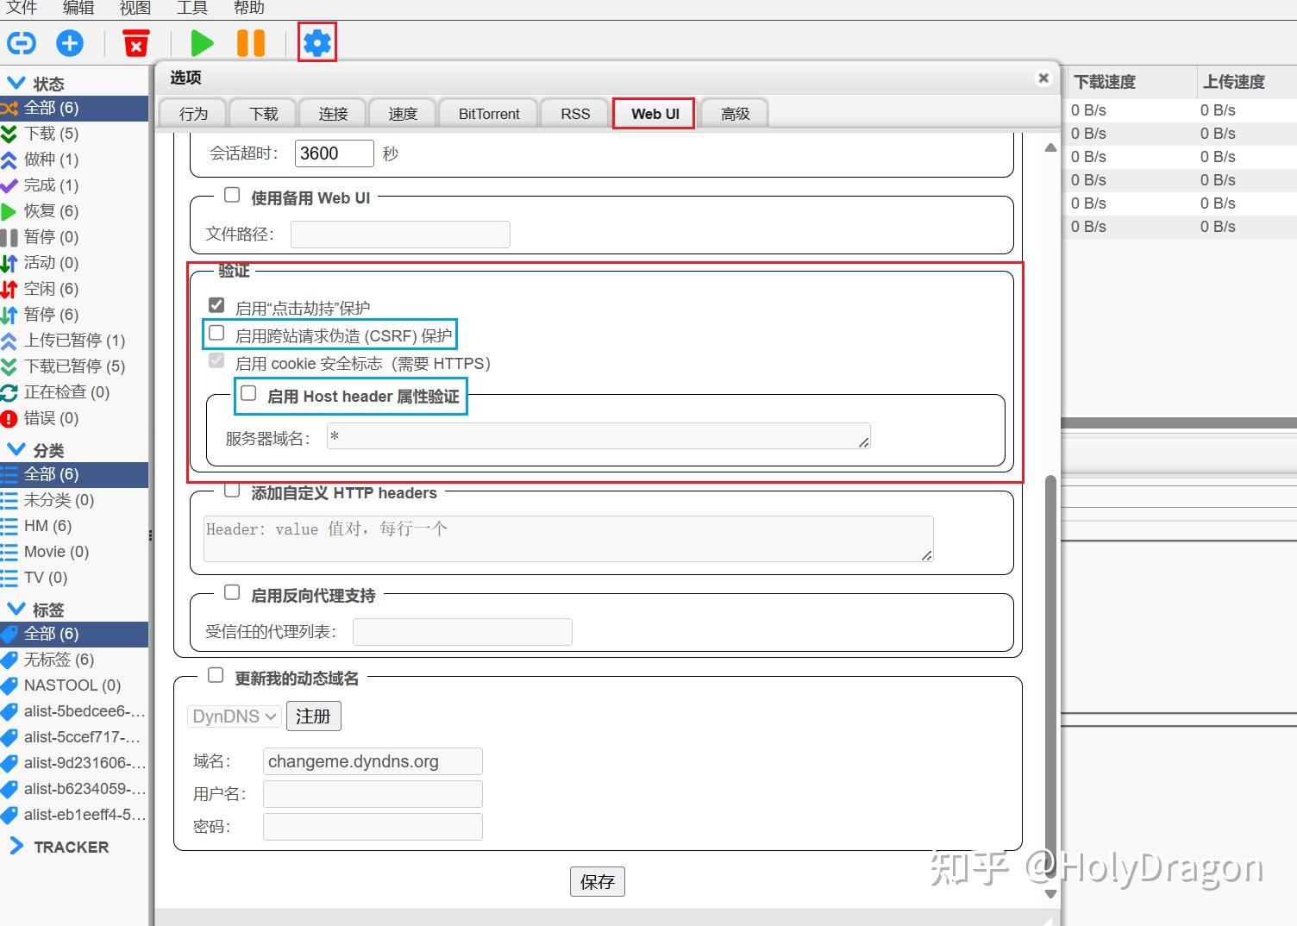Click the blue plus add torrent icon

[x=69, y=42]
